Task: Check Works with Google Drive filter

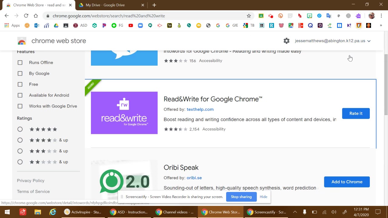Action: coord(20,106)
